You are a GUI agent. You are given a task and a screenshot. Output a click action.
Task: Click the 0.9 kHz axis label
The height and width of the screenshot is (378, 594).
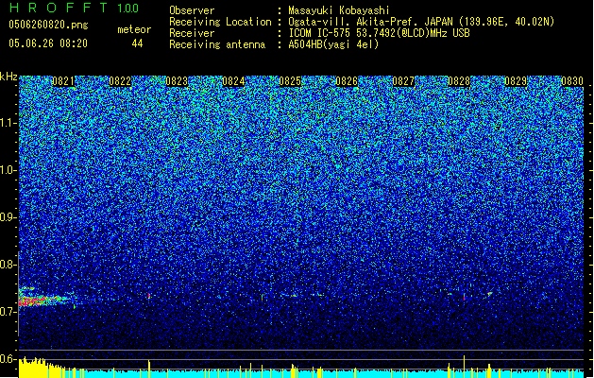click(x=8, y=217)
